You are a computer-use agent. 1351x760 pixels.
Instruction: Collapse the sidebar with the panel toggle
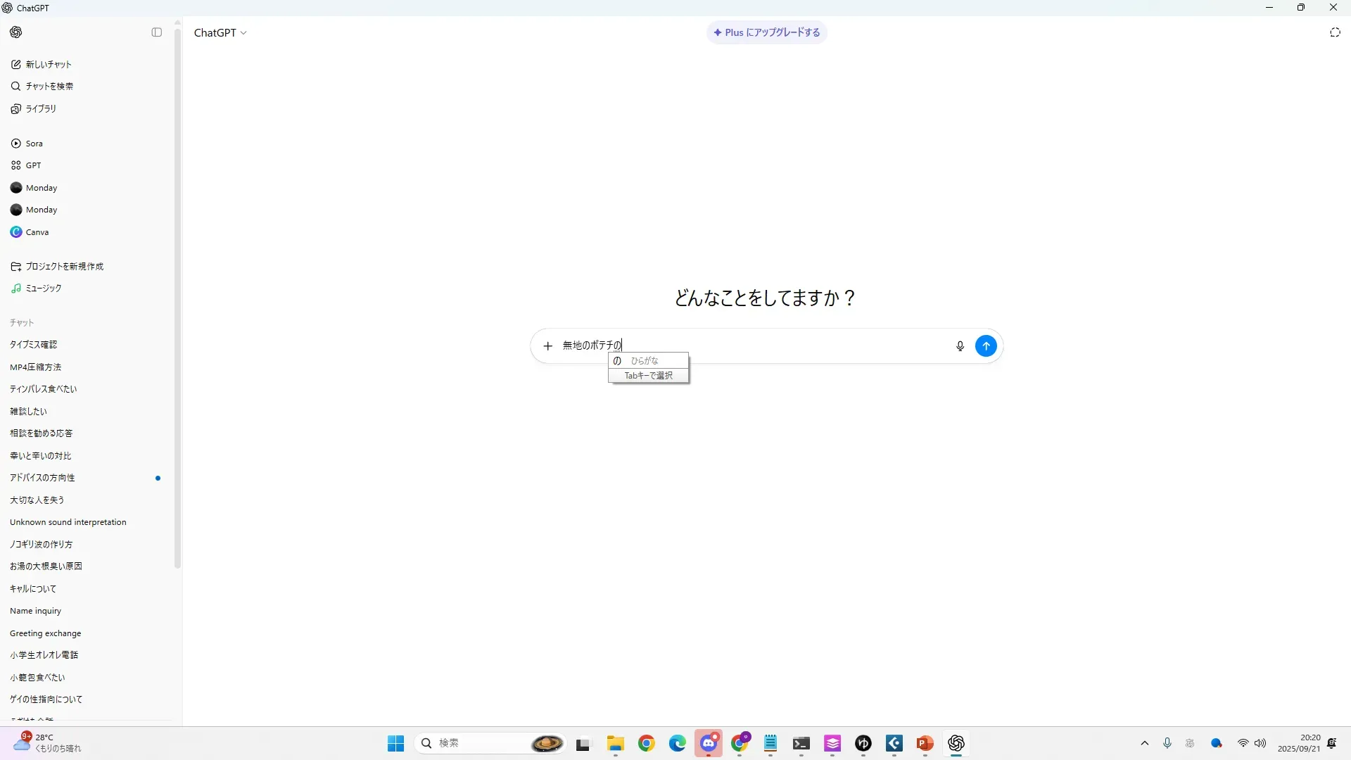156,32
